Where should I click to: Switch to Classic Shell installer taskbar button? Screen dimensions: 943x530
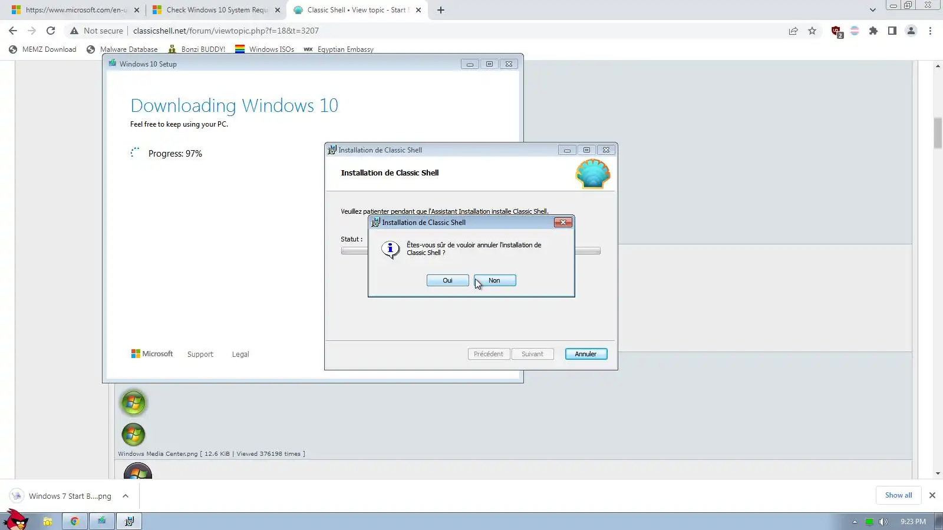point(129,521)
